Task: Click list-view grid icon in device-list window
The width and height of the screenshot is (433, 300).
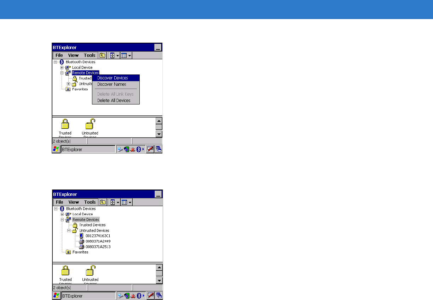Action: coord(124,202)
